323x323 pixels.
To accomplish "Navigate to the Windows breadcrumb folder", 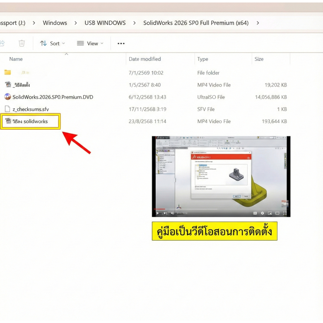I will [x=55, y=23].
